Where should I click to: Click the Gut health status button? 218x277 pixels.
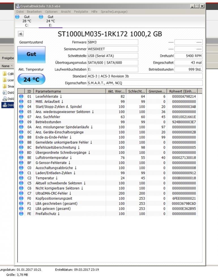31,54
